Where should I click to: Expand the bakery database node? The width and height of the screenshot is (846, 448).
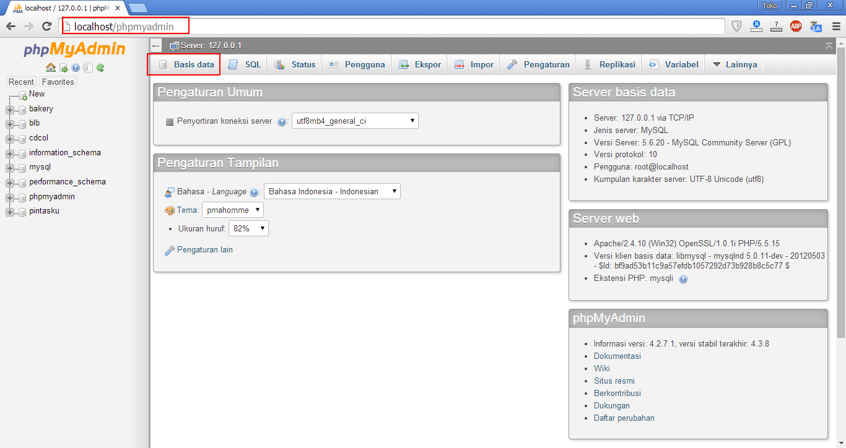9,110
